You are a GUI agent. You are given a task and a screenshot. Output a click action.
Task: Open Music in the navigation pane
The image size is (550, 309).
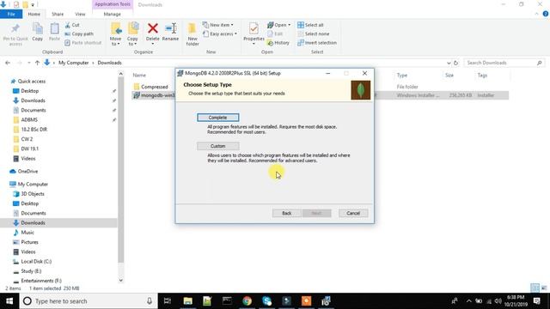click(x=27, y=233)
